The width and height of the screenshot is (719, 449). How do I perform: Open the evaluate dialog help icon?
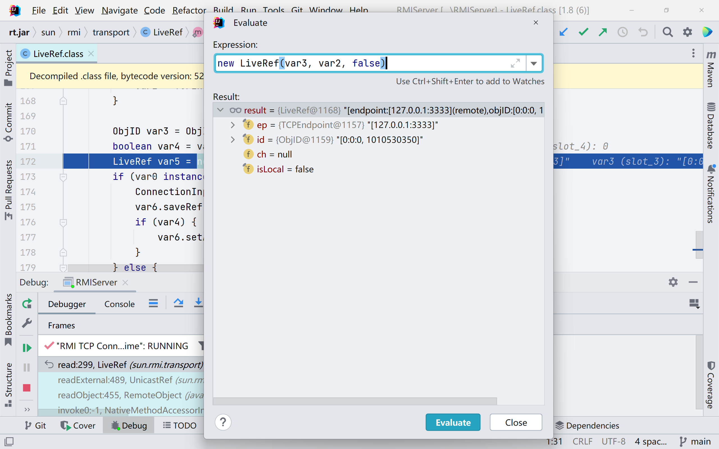pyautogui.click(x=223, y=422)
